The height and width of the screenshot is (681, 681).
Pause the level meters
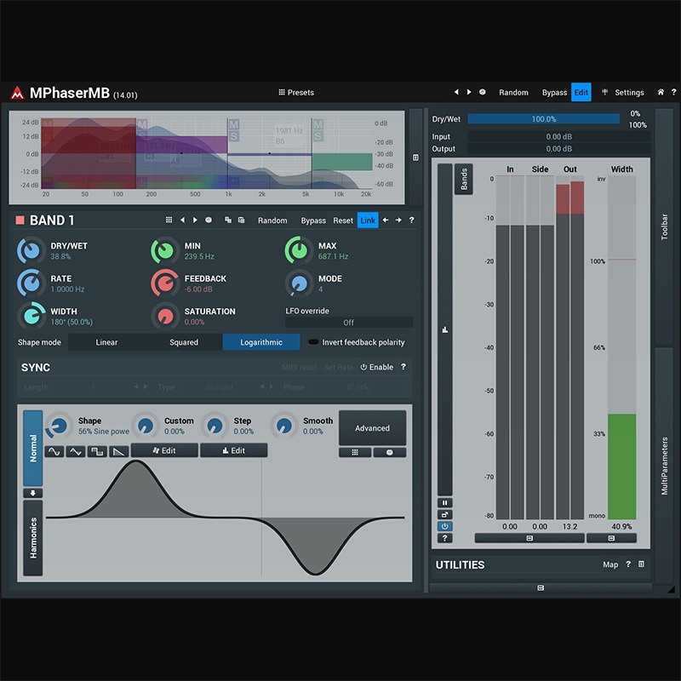[x=444, y=503]
